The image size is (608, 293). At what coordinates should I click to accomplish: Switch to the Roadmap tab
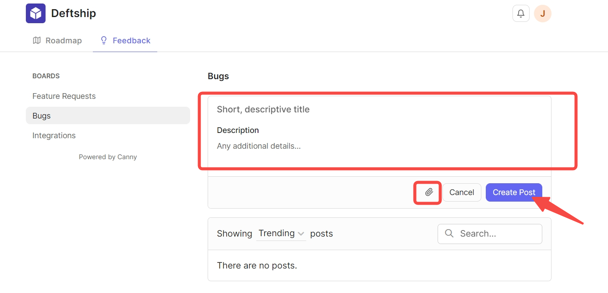(57, 41)
